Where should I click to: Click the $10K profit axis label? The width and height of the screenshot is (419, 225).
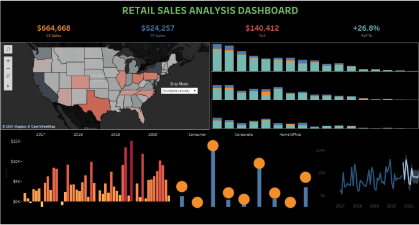pos(15,161)
